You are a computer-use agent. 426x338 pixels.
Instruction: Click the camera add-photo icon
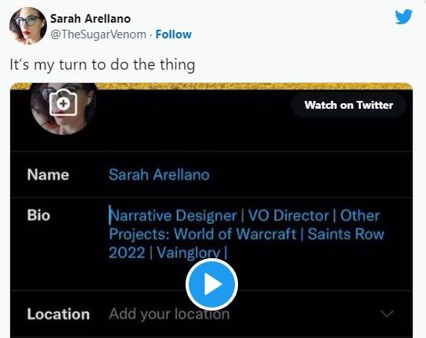[x=63, y=102]
